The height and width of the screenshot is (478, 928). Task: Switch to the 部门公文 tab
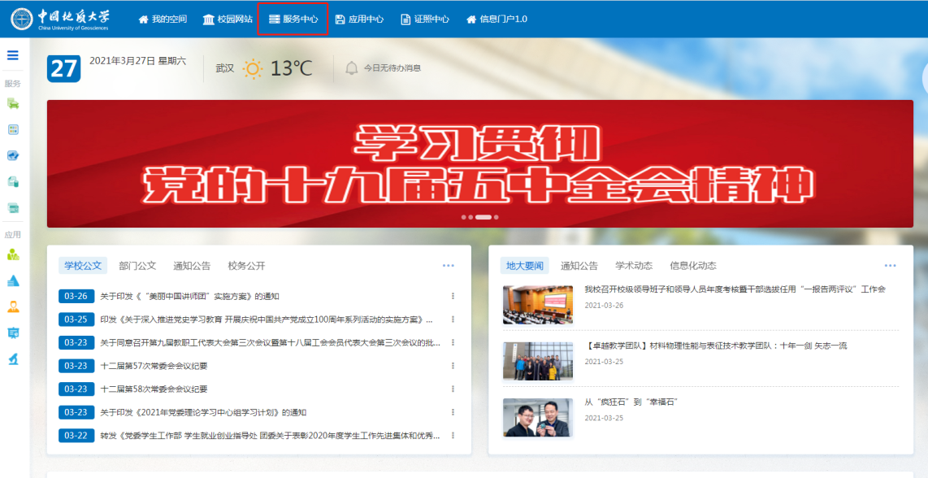(x=137, y=266)
